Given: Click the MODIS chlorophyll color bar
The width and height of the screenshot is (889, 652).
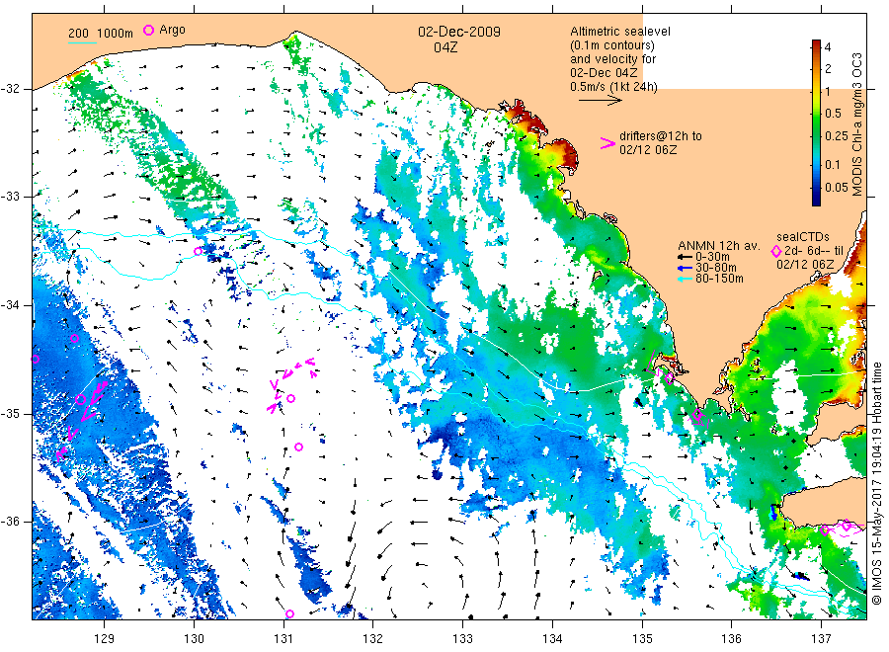Looking at the screenshot, I should [817, 122].
